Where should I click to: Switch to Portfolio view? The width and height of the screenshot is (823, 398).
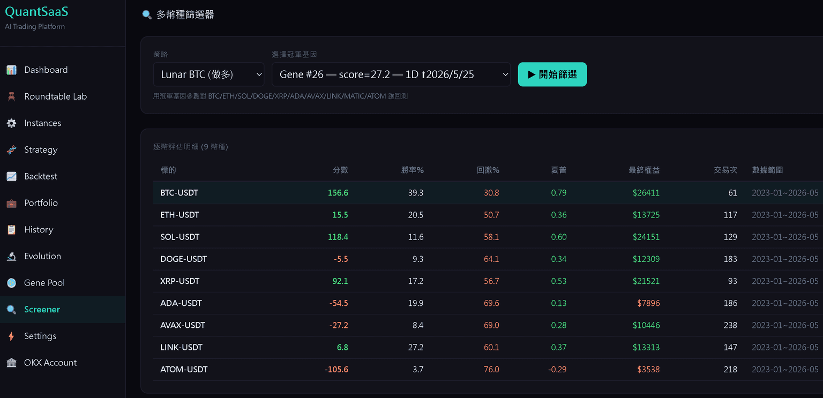coord(63,203)
